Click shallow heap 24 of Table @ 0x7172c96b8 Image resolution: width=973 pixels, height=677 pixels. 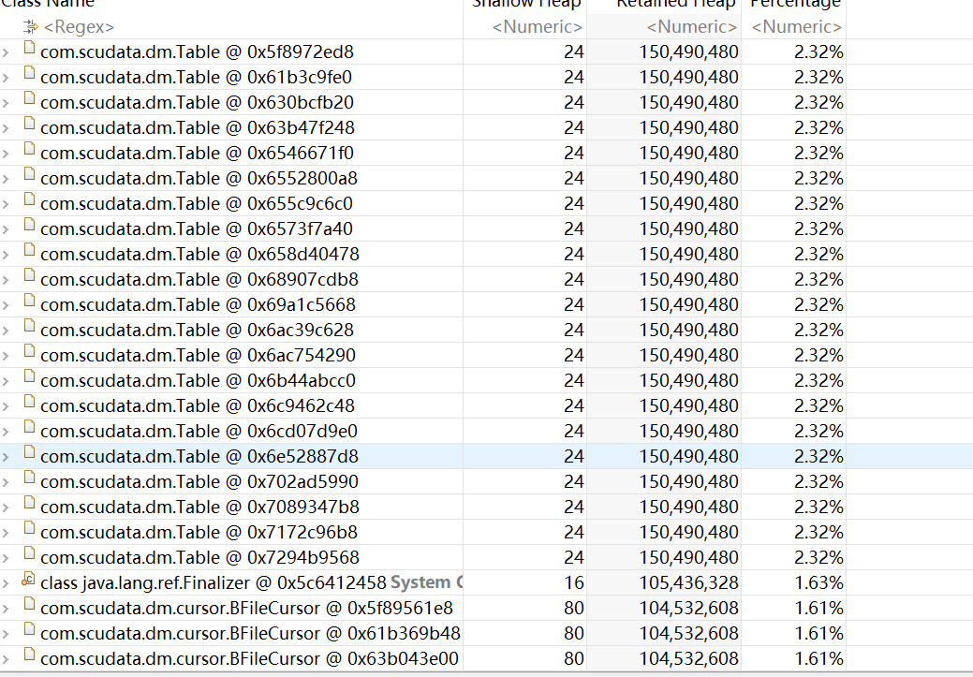tap(574, 533)
